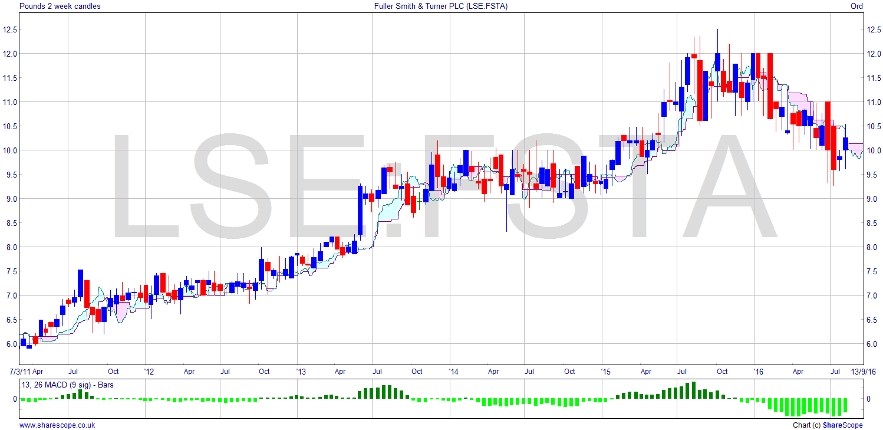The height and width of the screenshot is (430, 883).
Task: Click the '13 year marker on time axis
Action: 301,372
